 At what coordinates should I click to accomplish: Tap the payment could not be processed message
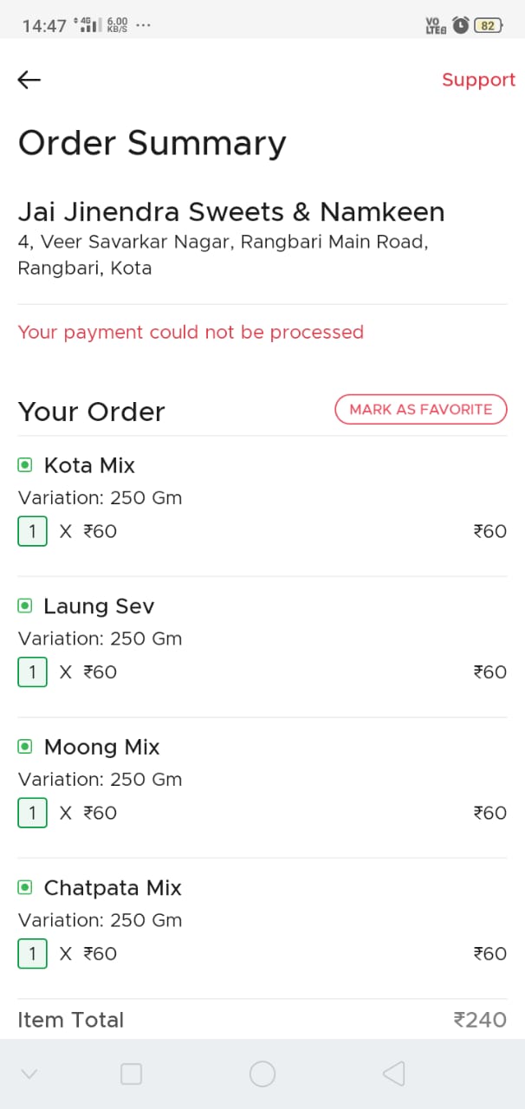tap(191, 332)
